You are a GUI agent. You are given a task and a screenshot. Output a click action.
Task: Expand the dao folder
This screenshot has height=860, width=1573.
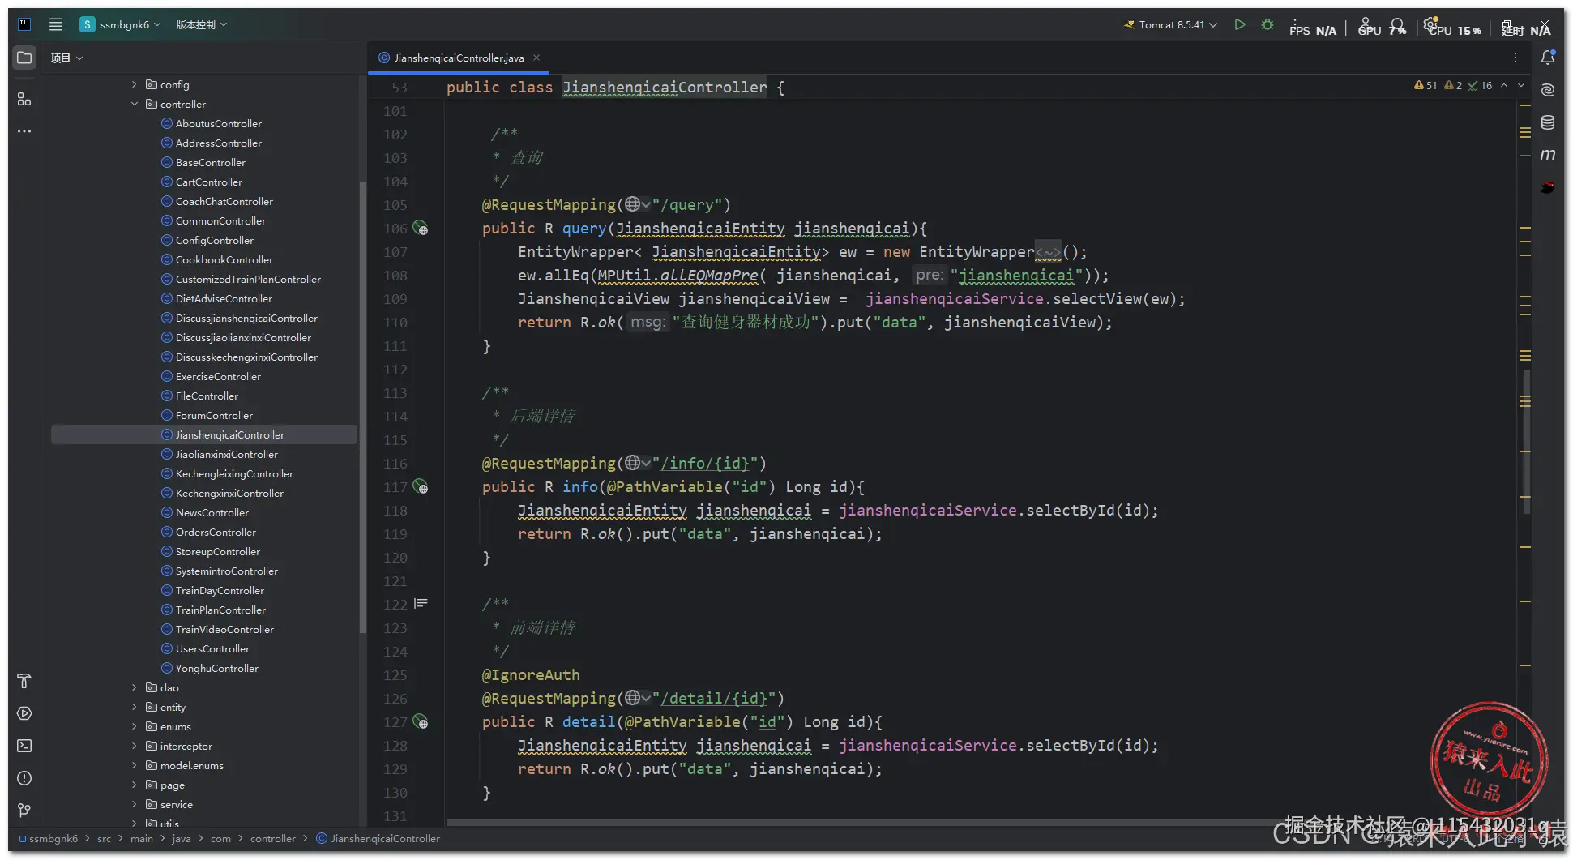pos(135,687)
